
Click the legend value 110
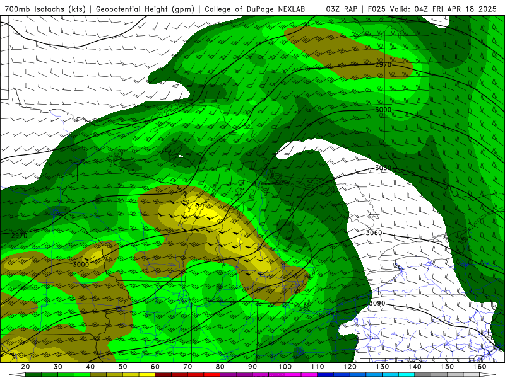coord(318,367)
